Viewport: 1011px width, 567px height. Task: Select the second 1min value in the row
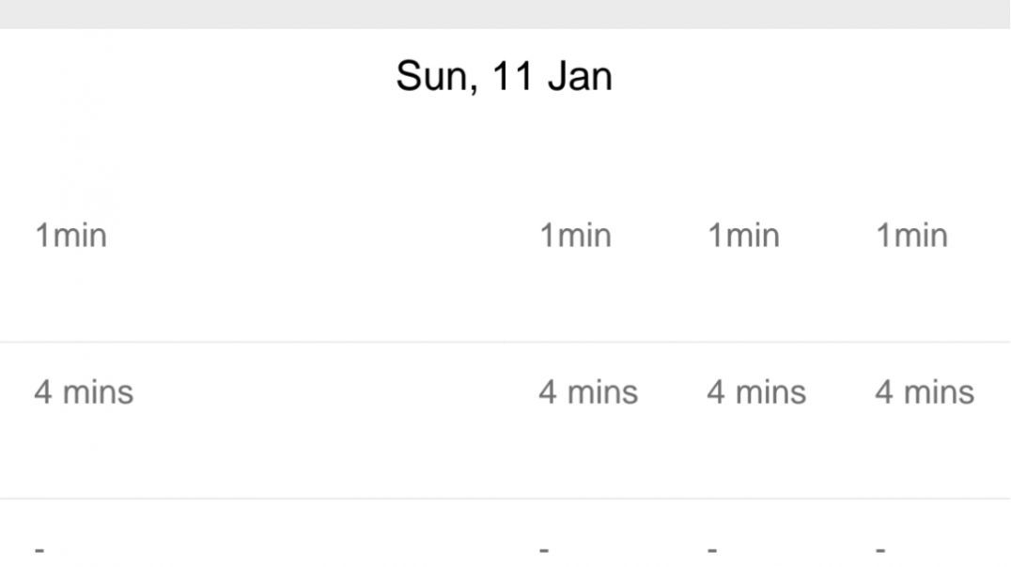[x=575, y=235]
